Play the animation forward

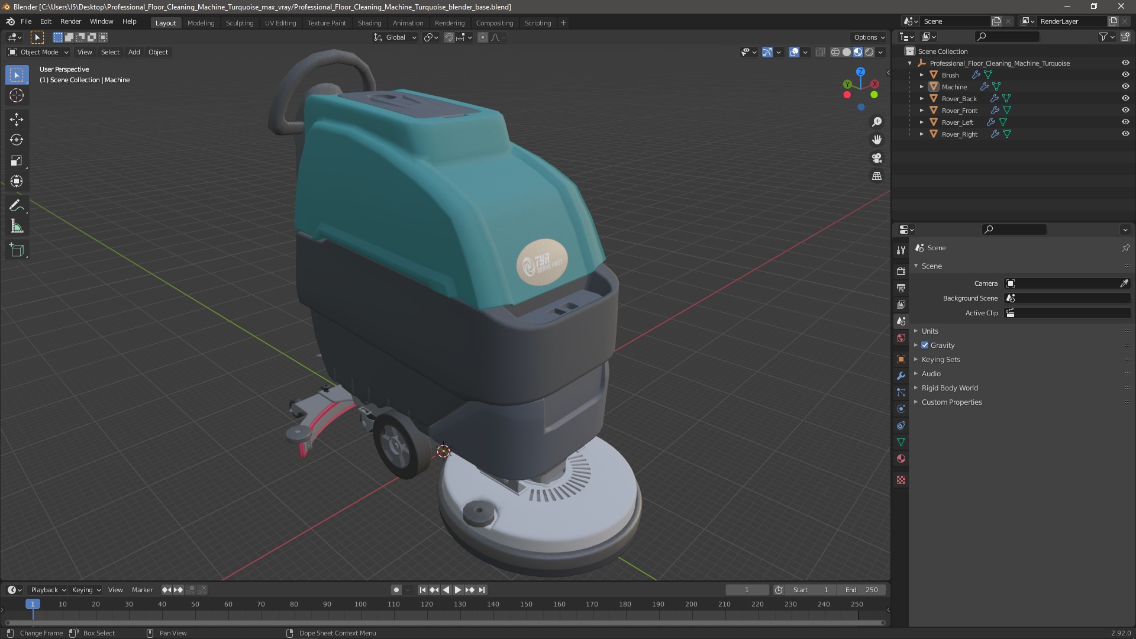tap(458, 590)
